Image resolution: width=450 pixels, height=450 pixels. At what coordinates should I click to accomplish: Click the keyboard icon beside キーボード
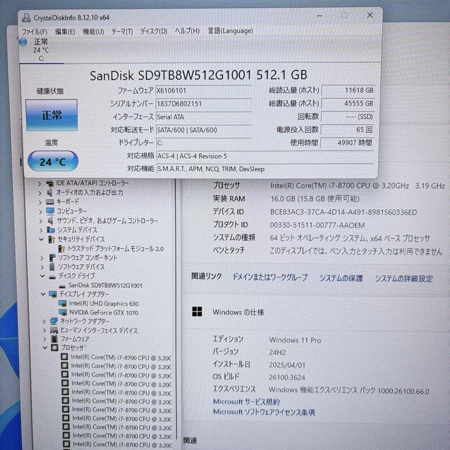pyautogui.click(x=50, y=202)
